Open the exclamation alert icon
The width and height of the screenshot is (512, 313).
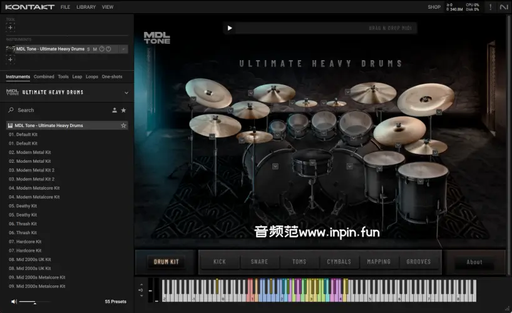coord(490,7)
